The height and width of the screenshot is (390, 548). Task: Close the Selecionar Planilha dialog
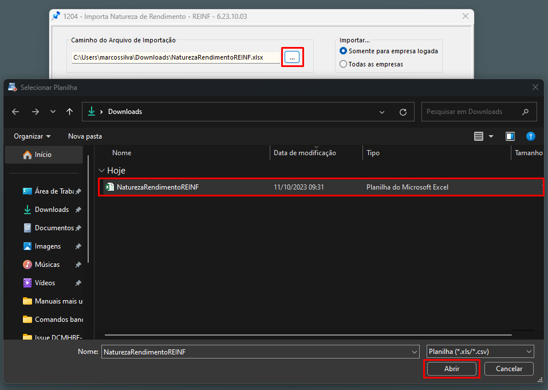(x=535, y=88)
